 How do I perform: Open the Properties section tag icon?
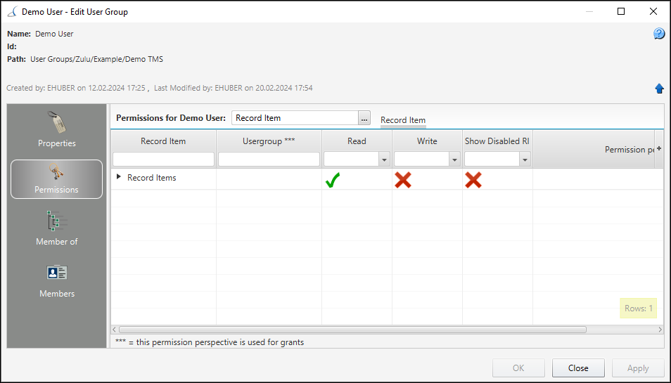tap(56, 123)
